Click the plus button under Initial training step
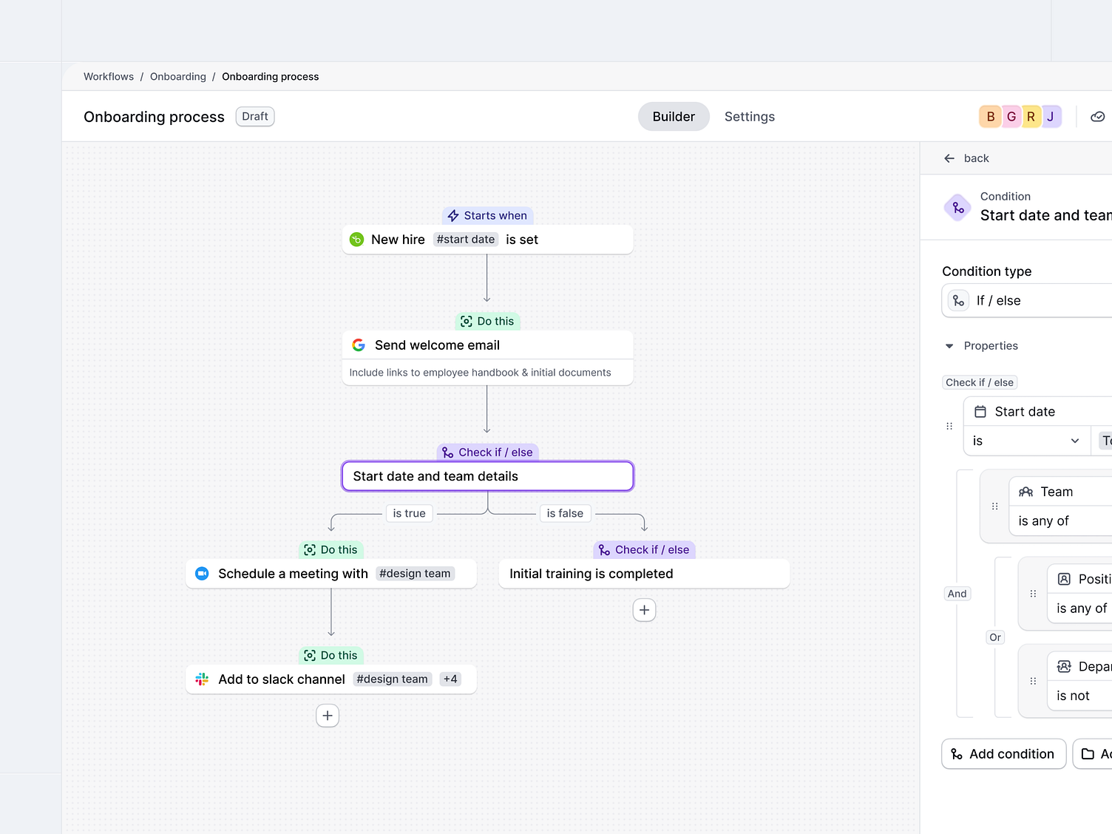This screenshot has height=834, width=1112. pyautogui.click(x=643, y=609)
